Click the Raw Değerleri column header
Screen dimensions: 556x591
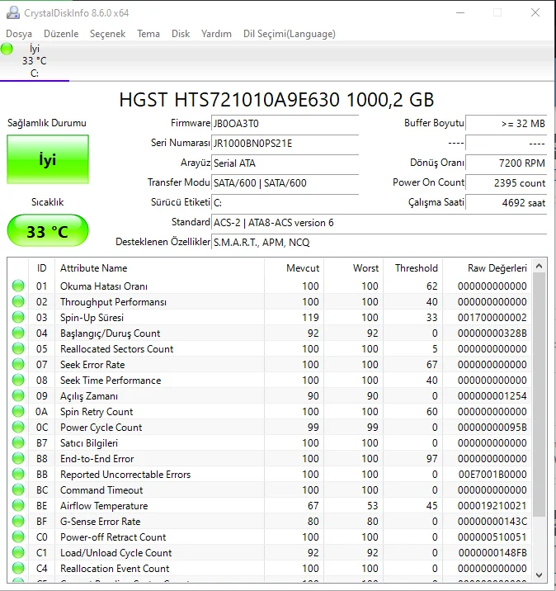pos(487,268)
